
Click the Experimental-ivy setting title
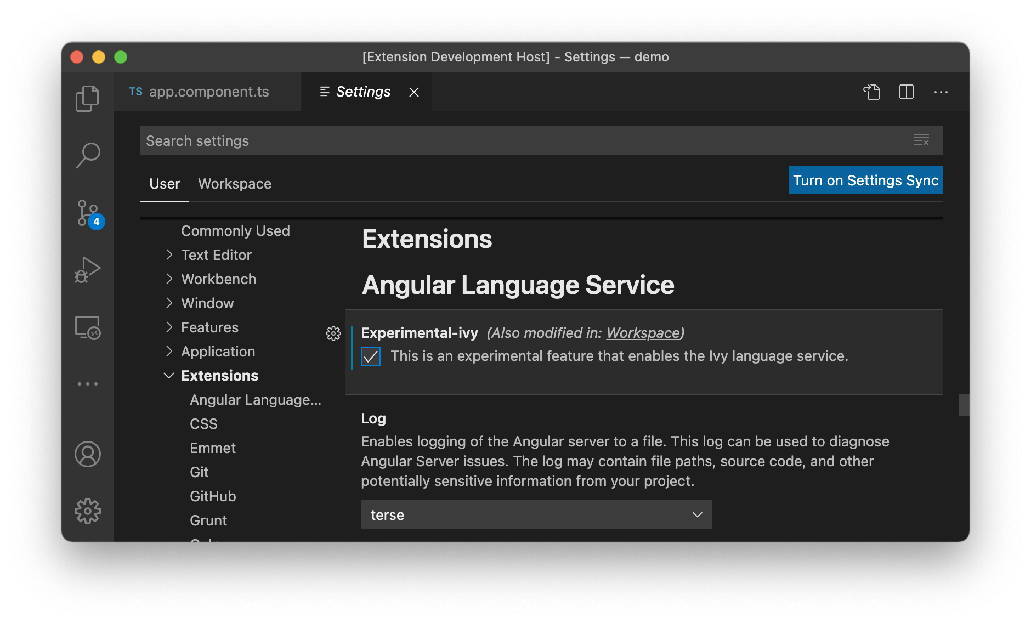pyautogui.click(x=420, y=333)
